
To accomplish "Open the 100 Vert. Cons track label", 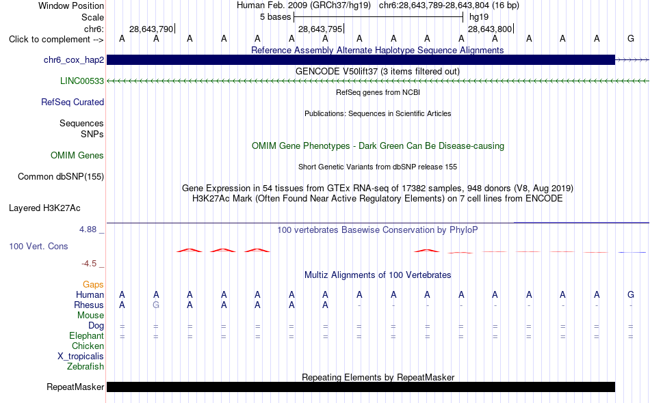I will point(38,246).
